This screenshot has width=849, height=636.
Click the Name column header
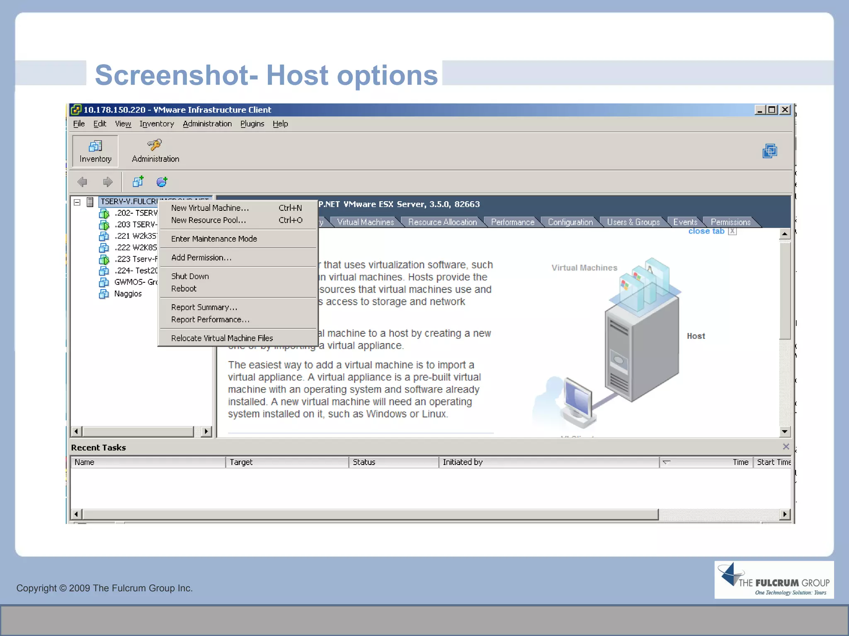pyautogui.click(x=148, y=462)
